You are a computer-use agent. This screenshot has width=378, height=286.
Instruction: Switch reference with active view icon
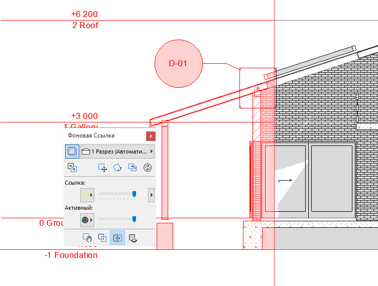72,168
